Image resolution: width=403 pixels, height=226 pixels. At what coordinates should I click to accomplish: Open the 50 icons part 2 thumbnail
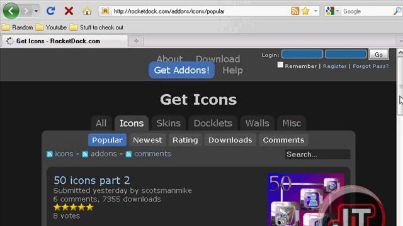pos(306,200)
